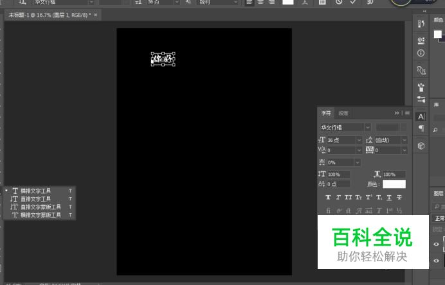Viewport: 445px width, 285px height.
Task: Open anti-aliasing dropdown in options bar
Action: click(235, 3)
